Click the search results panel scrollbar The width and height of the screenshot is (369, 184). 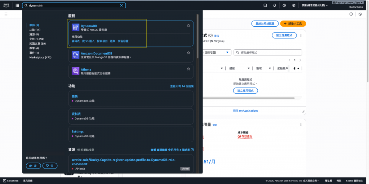198,36
